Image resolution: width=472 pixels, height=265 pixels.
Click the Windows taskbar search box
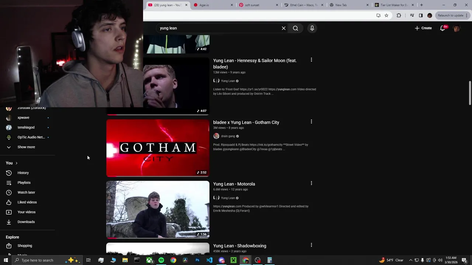tap(47, 260)
